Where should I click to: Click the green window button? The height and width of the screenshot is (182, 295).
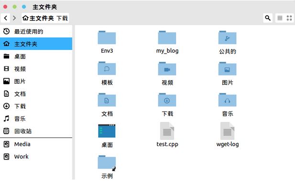click(x=14, y=7)
